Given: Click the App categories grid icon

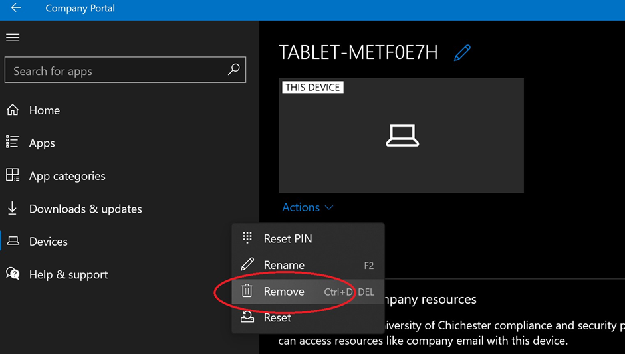Looking at the screenshot, I should pyautogui.click(x=13, y=175).
